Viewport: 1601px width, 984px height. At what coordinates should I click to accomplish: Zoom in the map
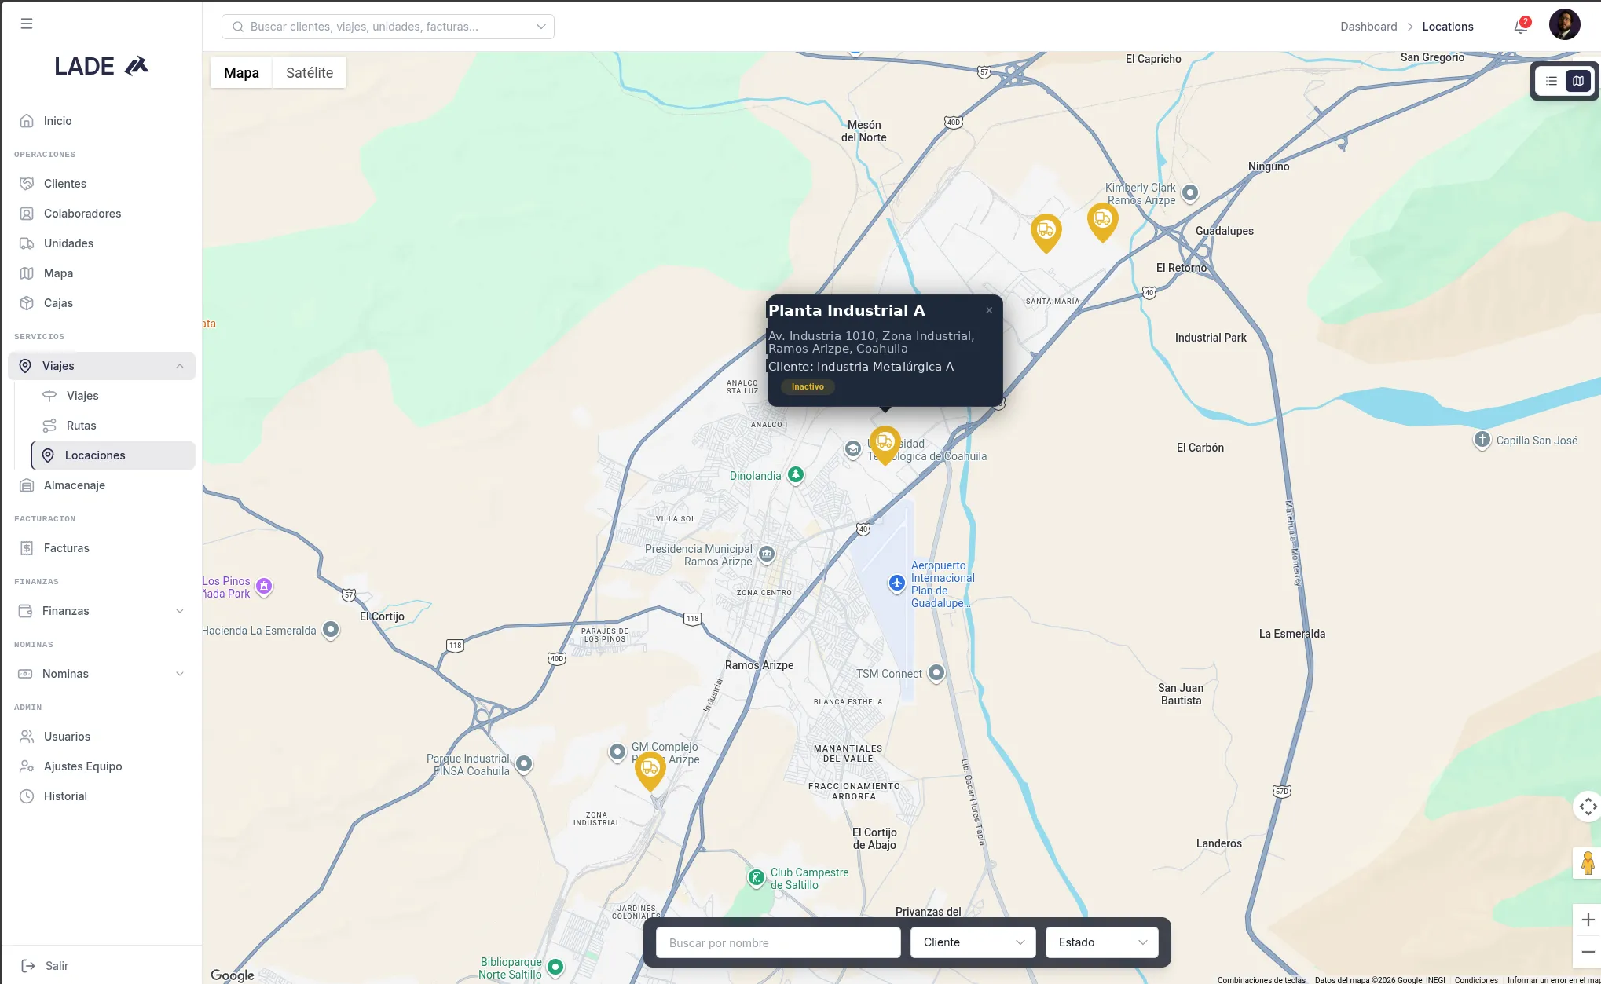tap(1587, 920)
